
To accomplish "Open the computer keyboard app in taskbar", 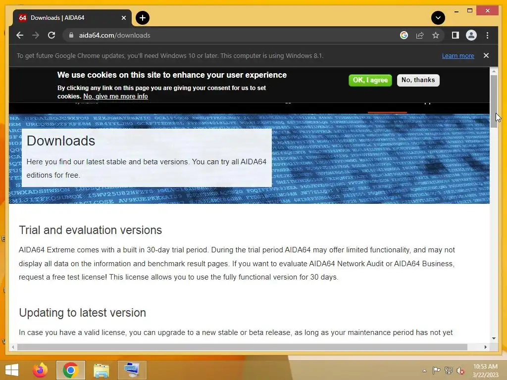I will point(132,370).
